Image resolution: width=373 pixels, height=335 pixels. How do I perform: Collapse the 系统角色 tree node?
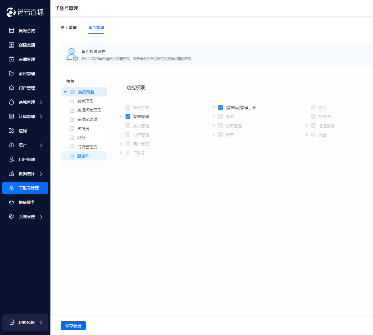click(65, 92)
